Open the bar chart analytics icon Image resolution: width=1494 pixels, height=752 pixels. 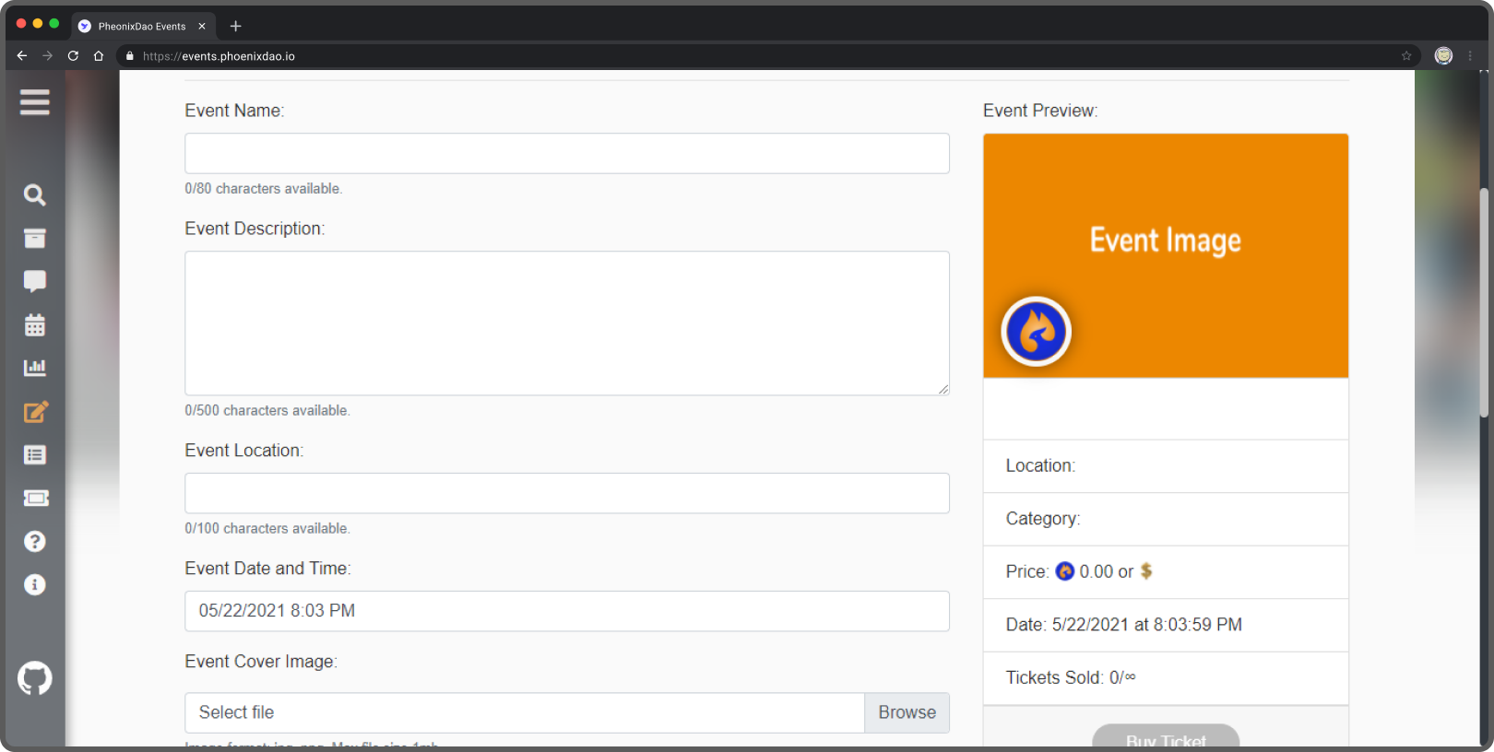tap(34, 368)
